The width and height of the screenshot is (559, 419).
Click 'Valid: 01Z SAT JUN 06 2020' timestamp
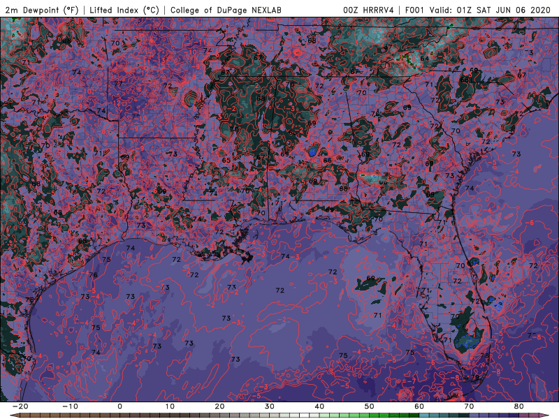pyautogui.click(x=490, y=10)
